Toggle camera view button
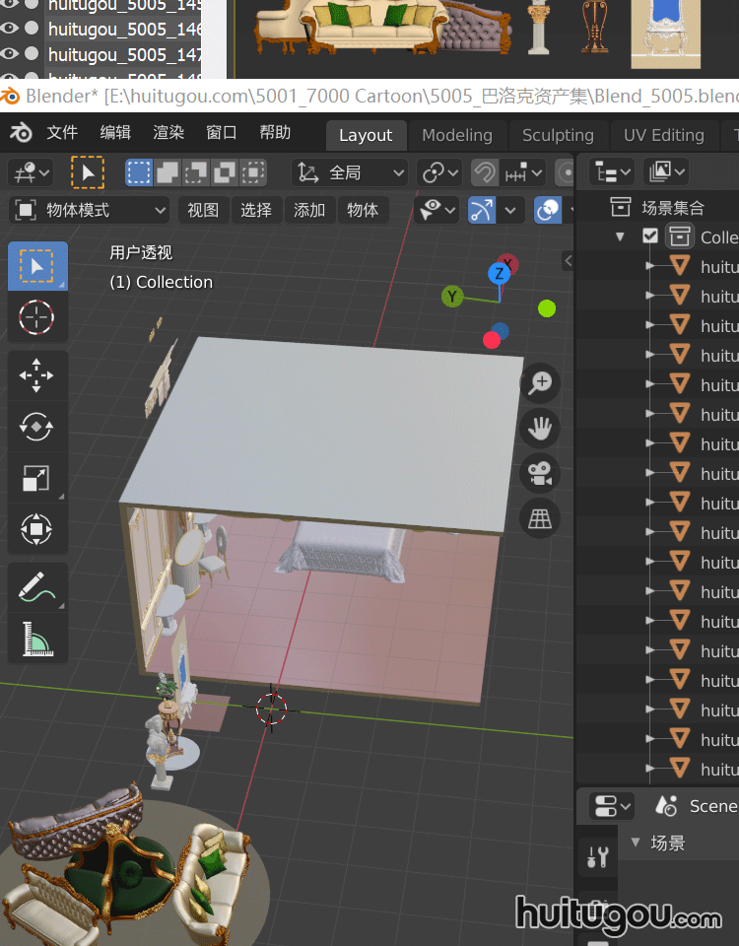 coord(540,473)
